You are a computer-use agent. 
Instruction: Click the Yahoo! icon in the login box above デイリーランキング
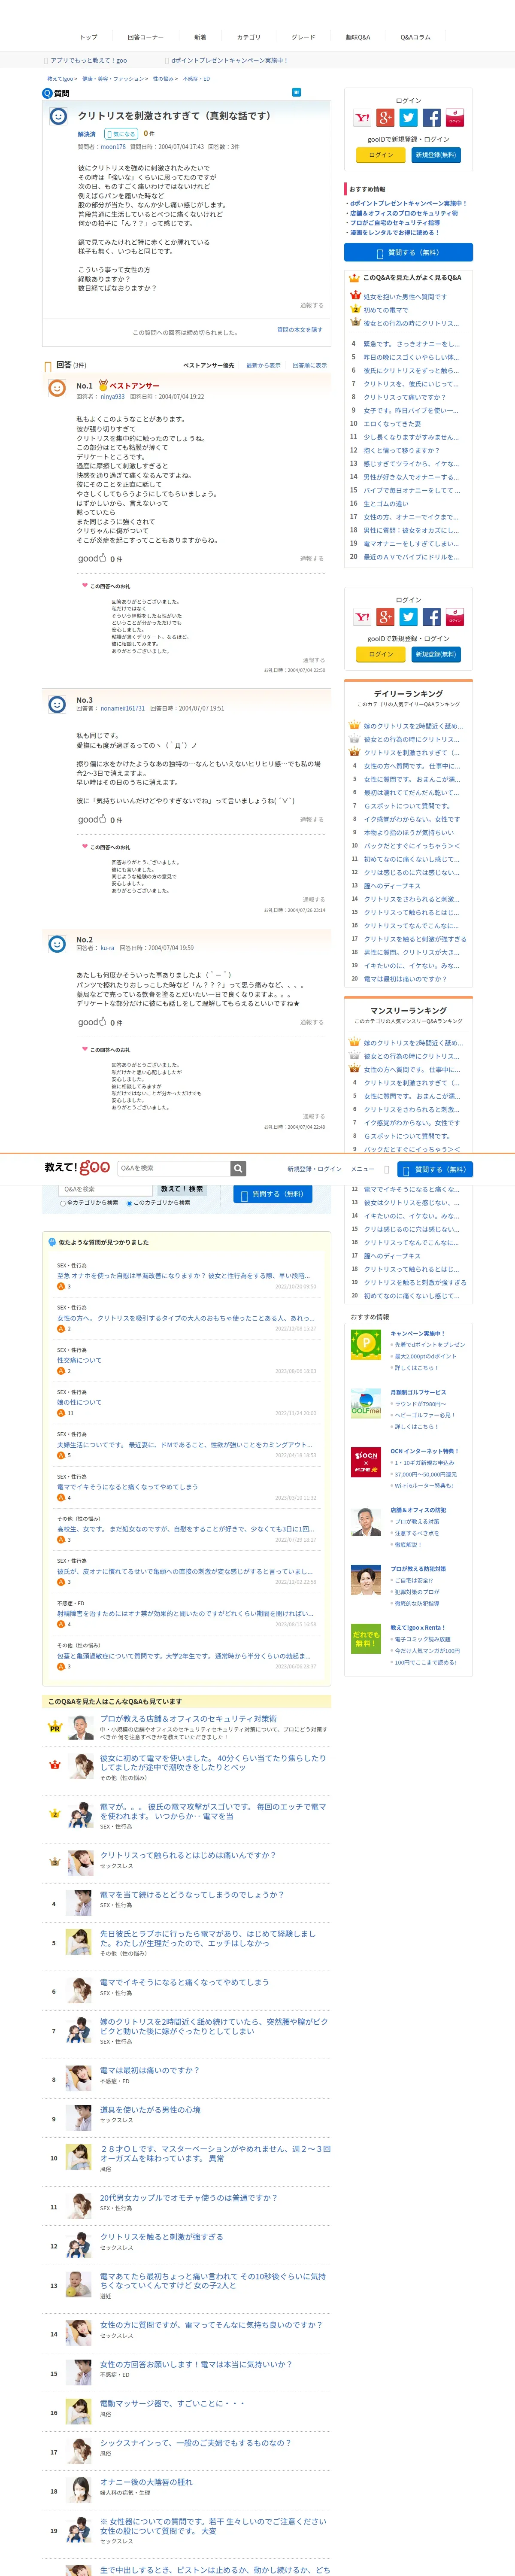point(362,617)
